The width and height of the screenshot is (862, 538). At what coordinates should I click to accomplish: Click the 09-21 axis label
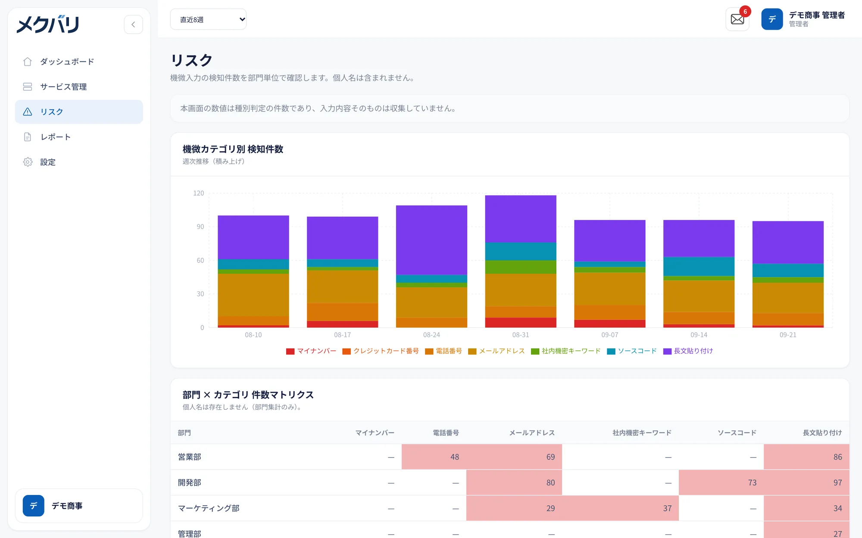788,335
